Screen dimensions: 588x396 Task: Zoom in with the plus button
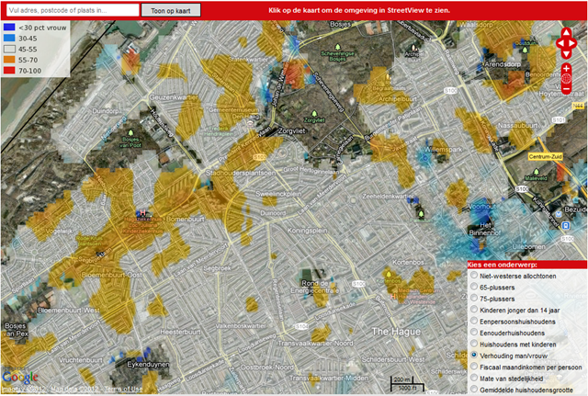[x=566, y=69]
